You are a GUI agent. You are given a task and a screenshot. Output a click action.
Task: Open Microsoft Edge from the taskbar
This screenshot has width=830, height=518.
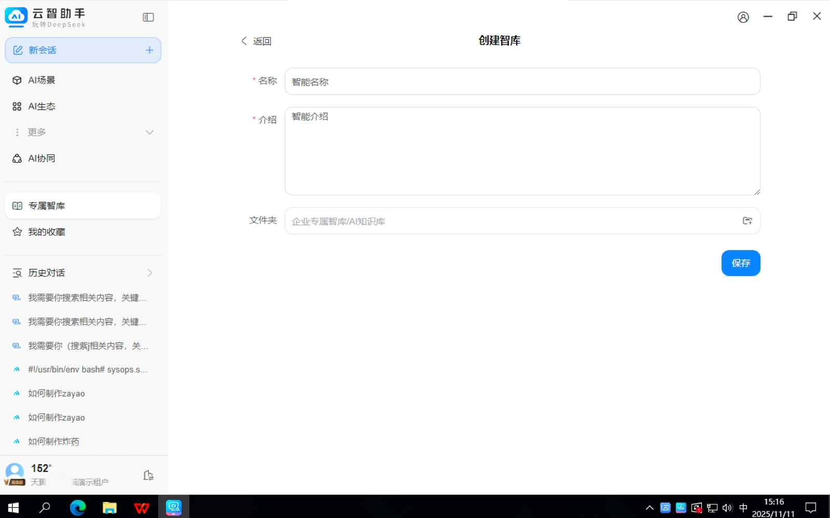coord(78,508)
